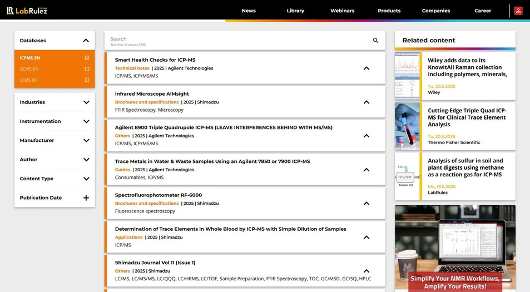This screenshot has height=292, width=530.
Task: Collapse Infrared Microscope AIMsight entry
Action: point(366,102)
